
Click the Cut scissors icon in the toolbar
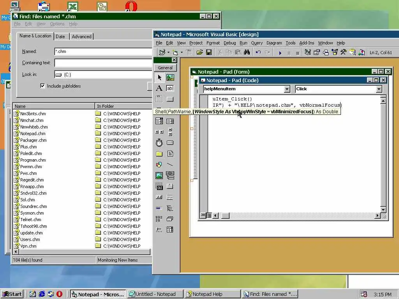point(220,53)
